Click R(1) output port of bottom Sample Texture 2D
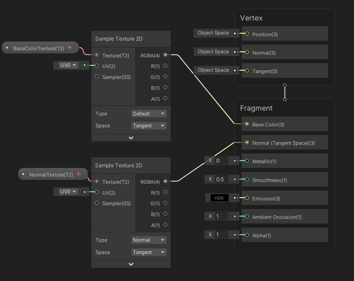 tap(165, 192)
